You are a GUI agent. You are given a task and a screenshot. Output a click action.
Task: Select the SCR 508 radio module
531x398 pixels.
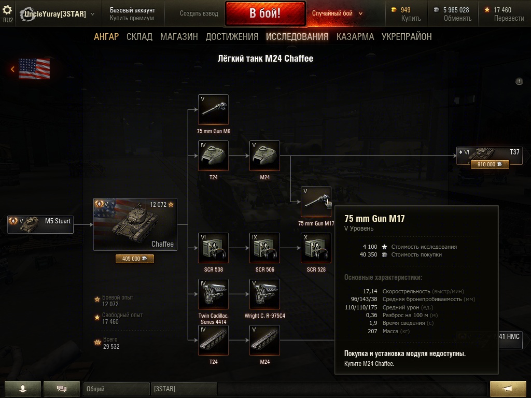(x=213, y=248)
